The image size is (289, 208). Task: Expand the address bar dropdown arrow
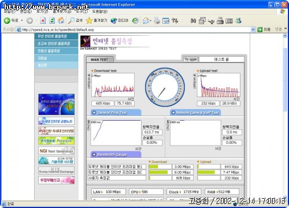[253, 29]
